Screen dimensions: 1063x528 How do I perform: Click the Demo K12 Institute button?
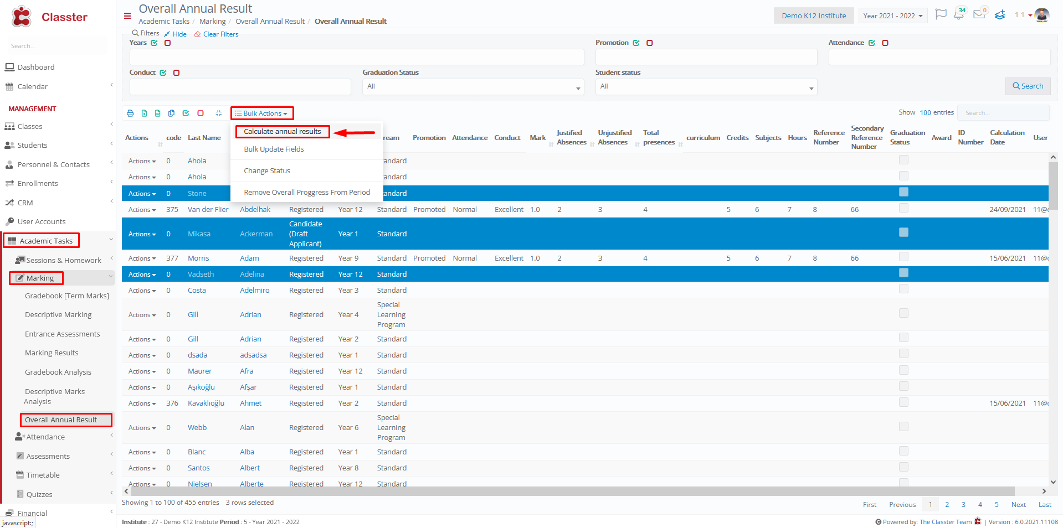pyautogui.click(x=814, y=15)
